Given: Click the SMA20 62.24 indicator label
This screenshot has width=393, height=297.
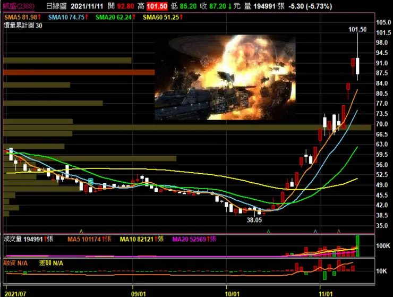Looking at the screenshot, I should (115, 18).
